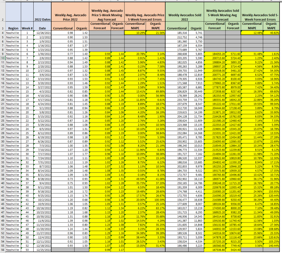The width and height of the screenshot is (282, 253).
Task: Click the date cell 8/28/2022
Action: pos(42,179)
